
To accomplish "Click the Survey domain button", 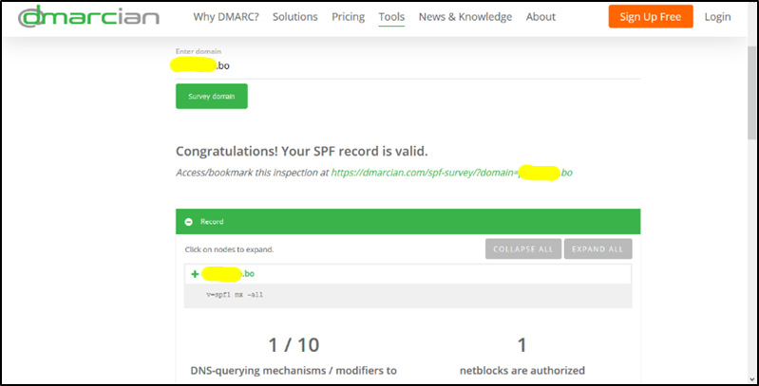I will point(212,96).
